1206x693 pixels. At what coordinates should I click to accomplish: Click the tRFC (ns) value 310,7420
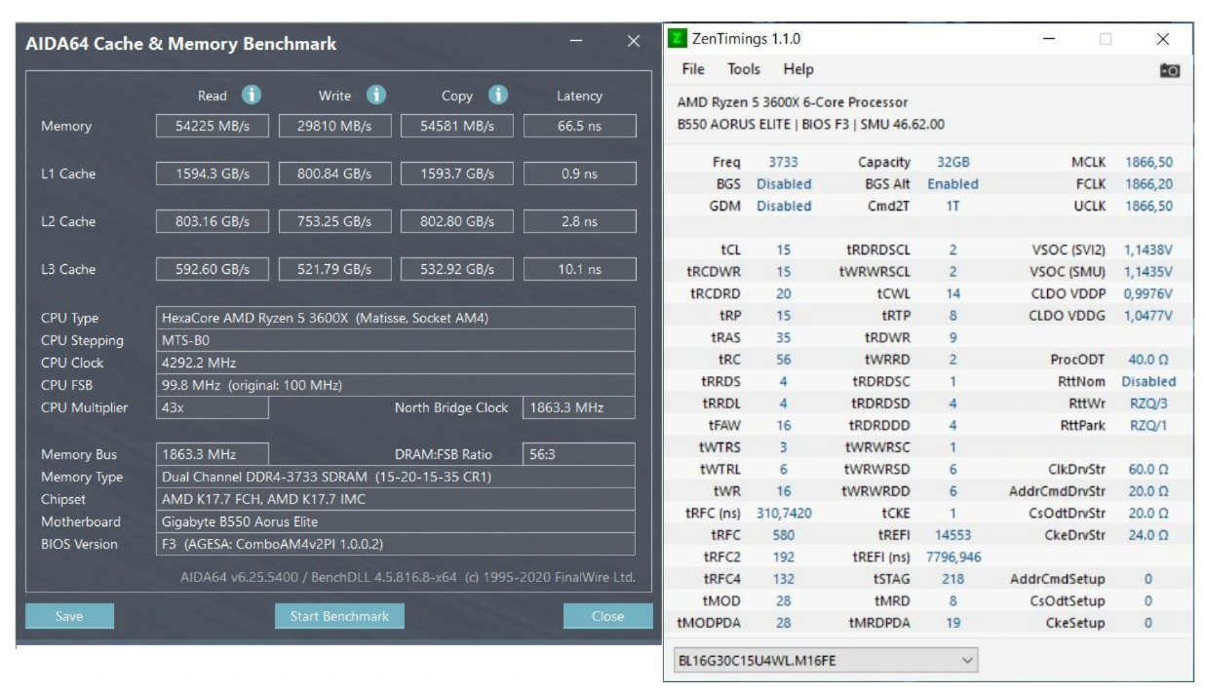(783, 513)
